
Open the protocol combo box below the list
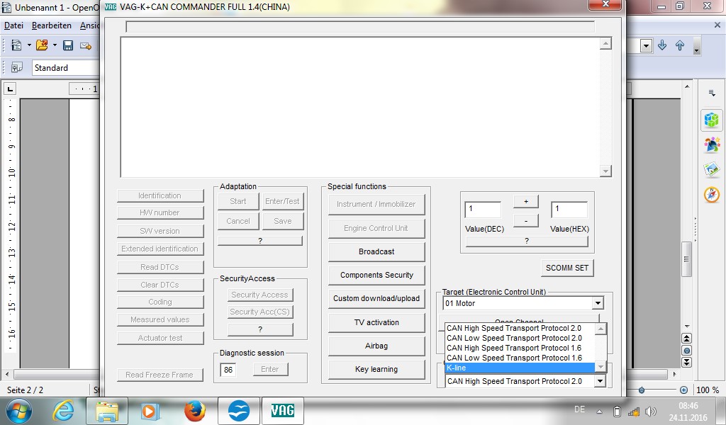(600, 381)
